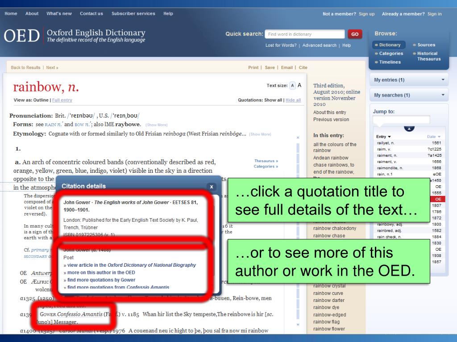457x342 pixels.
Task: Open RAIN n. cross-reference in Forms
Action: (x=54, y=125)
